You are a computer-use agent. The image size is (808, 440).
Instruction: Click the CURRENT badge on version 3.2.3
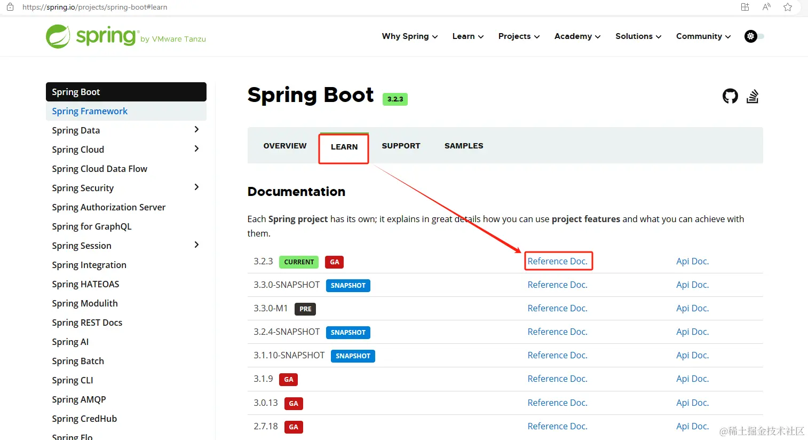tap(299, 262)
